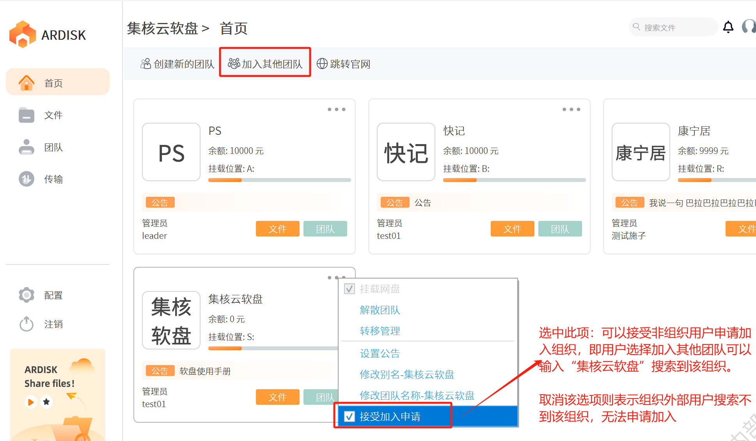
Task: Click the notification bell icon
Action: pos(728,27)
